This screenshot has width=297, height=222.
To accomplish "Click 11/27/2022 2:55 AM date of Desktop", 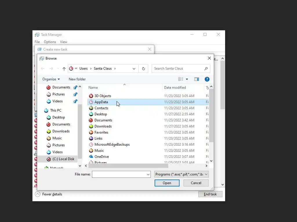I will coord(179,114).
